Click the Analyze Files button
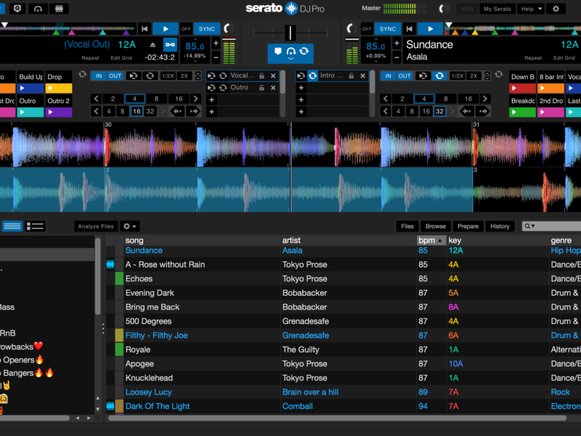The width and height of the screenshot is (581, 436). click(x=96, y=227)
